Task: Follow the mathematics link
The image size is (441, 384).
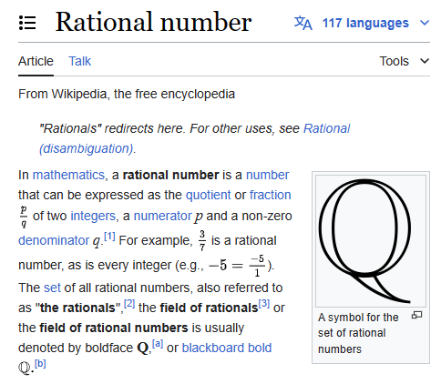Action: (x=68, y=175)
